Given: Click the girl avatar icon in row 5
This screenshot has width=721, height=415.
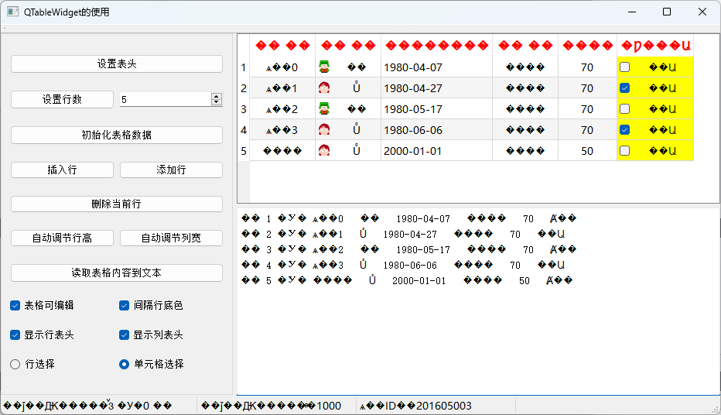Looking at the screenshot, I should (x=324, y=151).
